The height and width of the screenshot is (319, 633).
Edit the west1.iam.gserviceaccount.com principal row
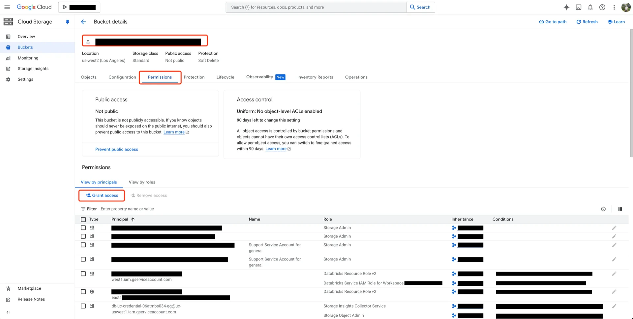[614, 274]
